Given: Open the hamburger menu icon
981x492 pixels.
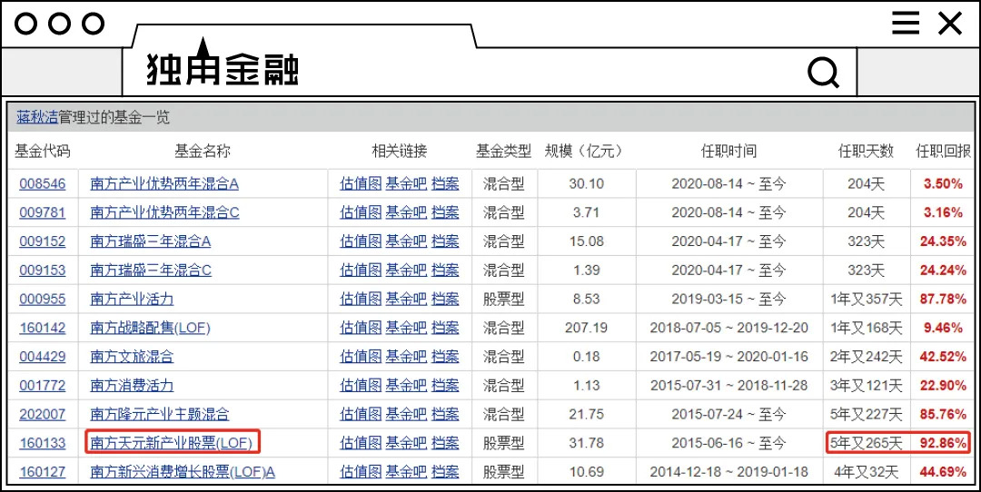Looking at the screenshot, I should pos(906,25).
